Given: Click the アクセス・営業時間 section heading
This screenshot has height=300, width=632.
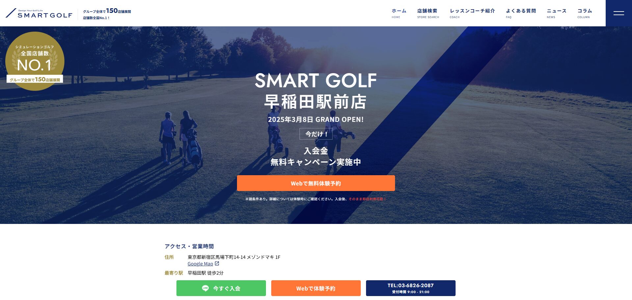Looking at the screenshot, I should click(x=189, y=246).
